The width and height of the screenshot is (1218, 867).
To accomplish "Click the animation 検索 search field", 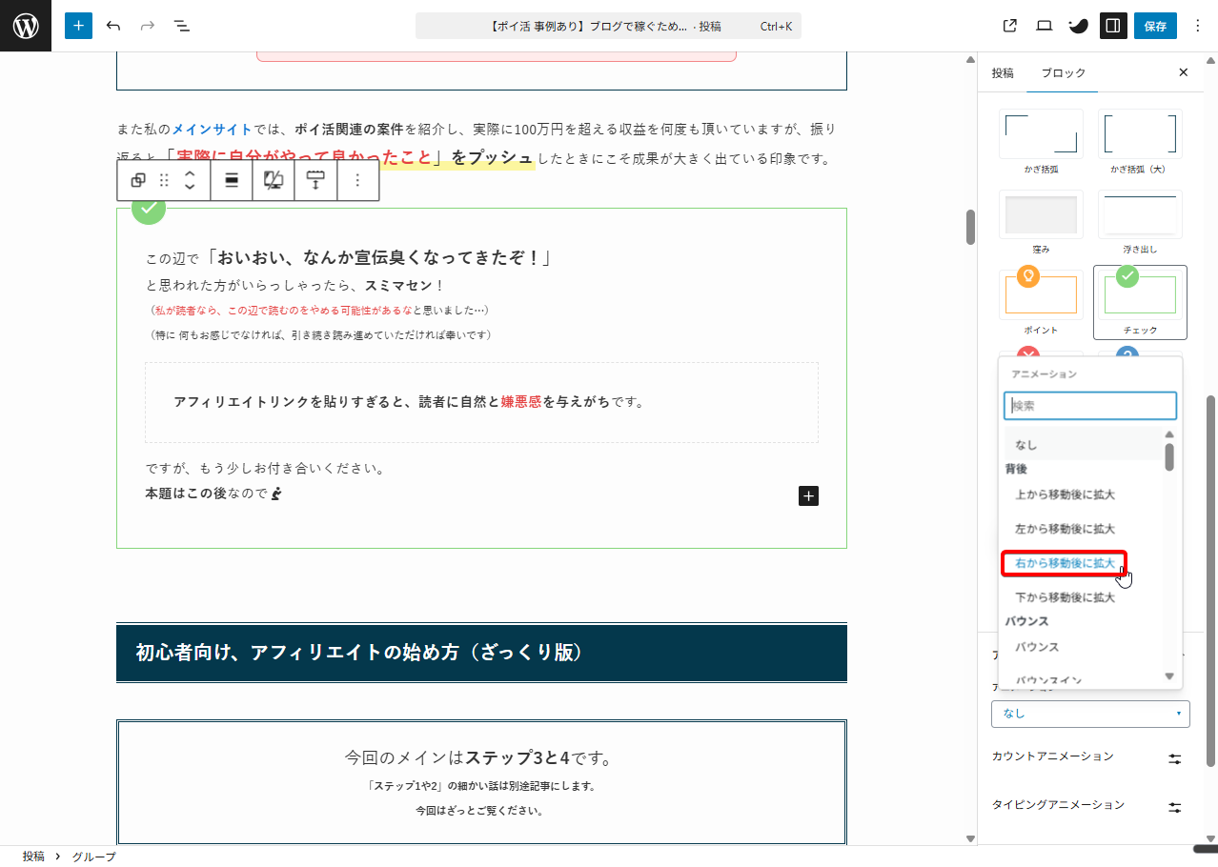I will click(1090, 406).
